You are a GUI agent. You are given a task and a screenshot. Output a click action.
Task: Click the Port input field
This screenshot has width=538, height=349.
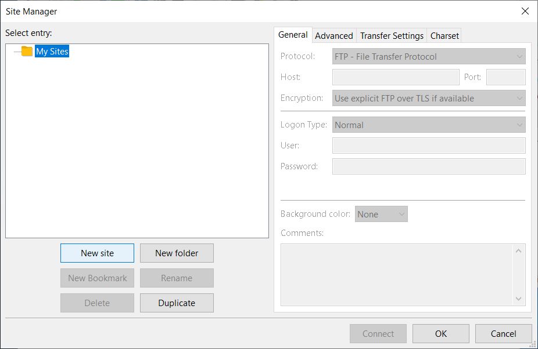[x=505, y=77]
